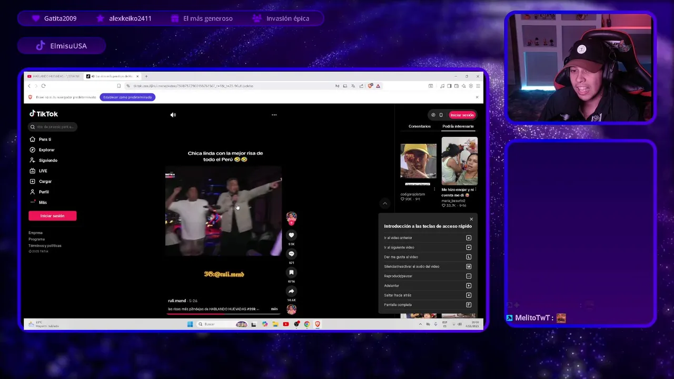Click Brave Rewards triangle icon
Screen dimensions: 674x379
click(378, 86)
